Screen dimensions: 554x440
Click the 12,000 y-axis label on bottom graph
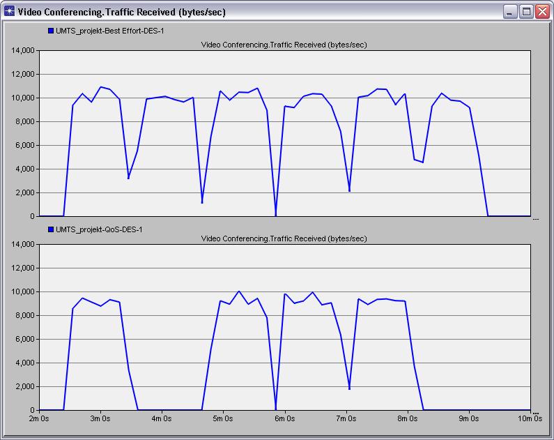[23, 268]
